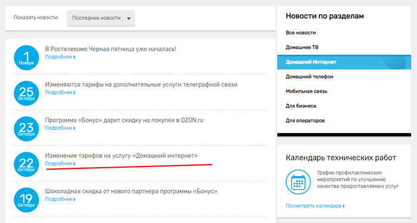Click Посмотреть календарь link
417x223 pixels.
315,206
